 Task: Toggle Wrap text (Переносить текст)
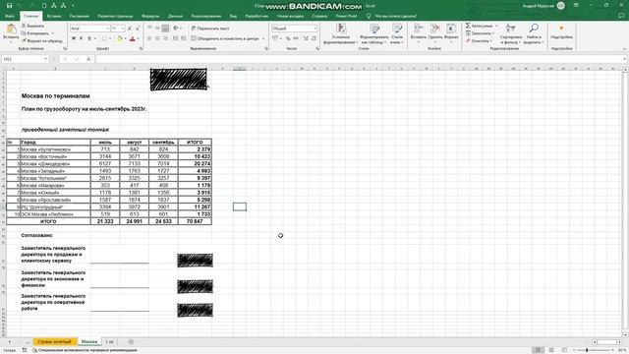(x=210, y=29)
